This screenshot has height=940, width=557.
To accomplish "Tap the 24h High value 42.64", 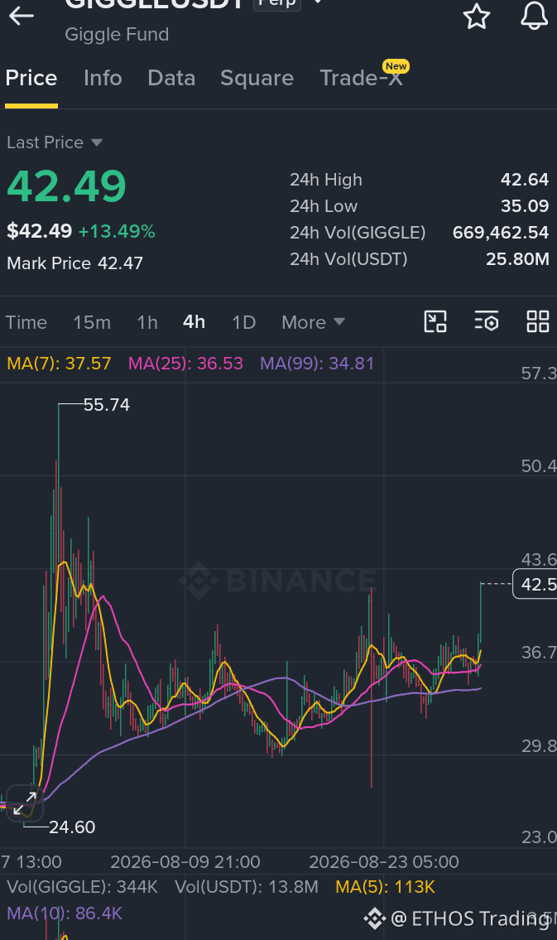I will (x=525, y=180).
